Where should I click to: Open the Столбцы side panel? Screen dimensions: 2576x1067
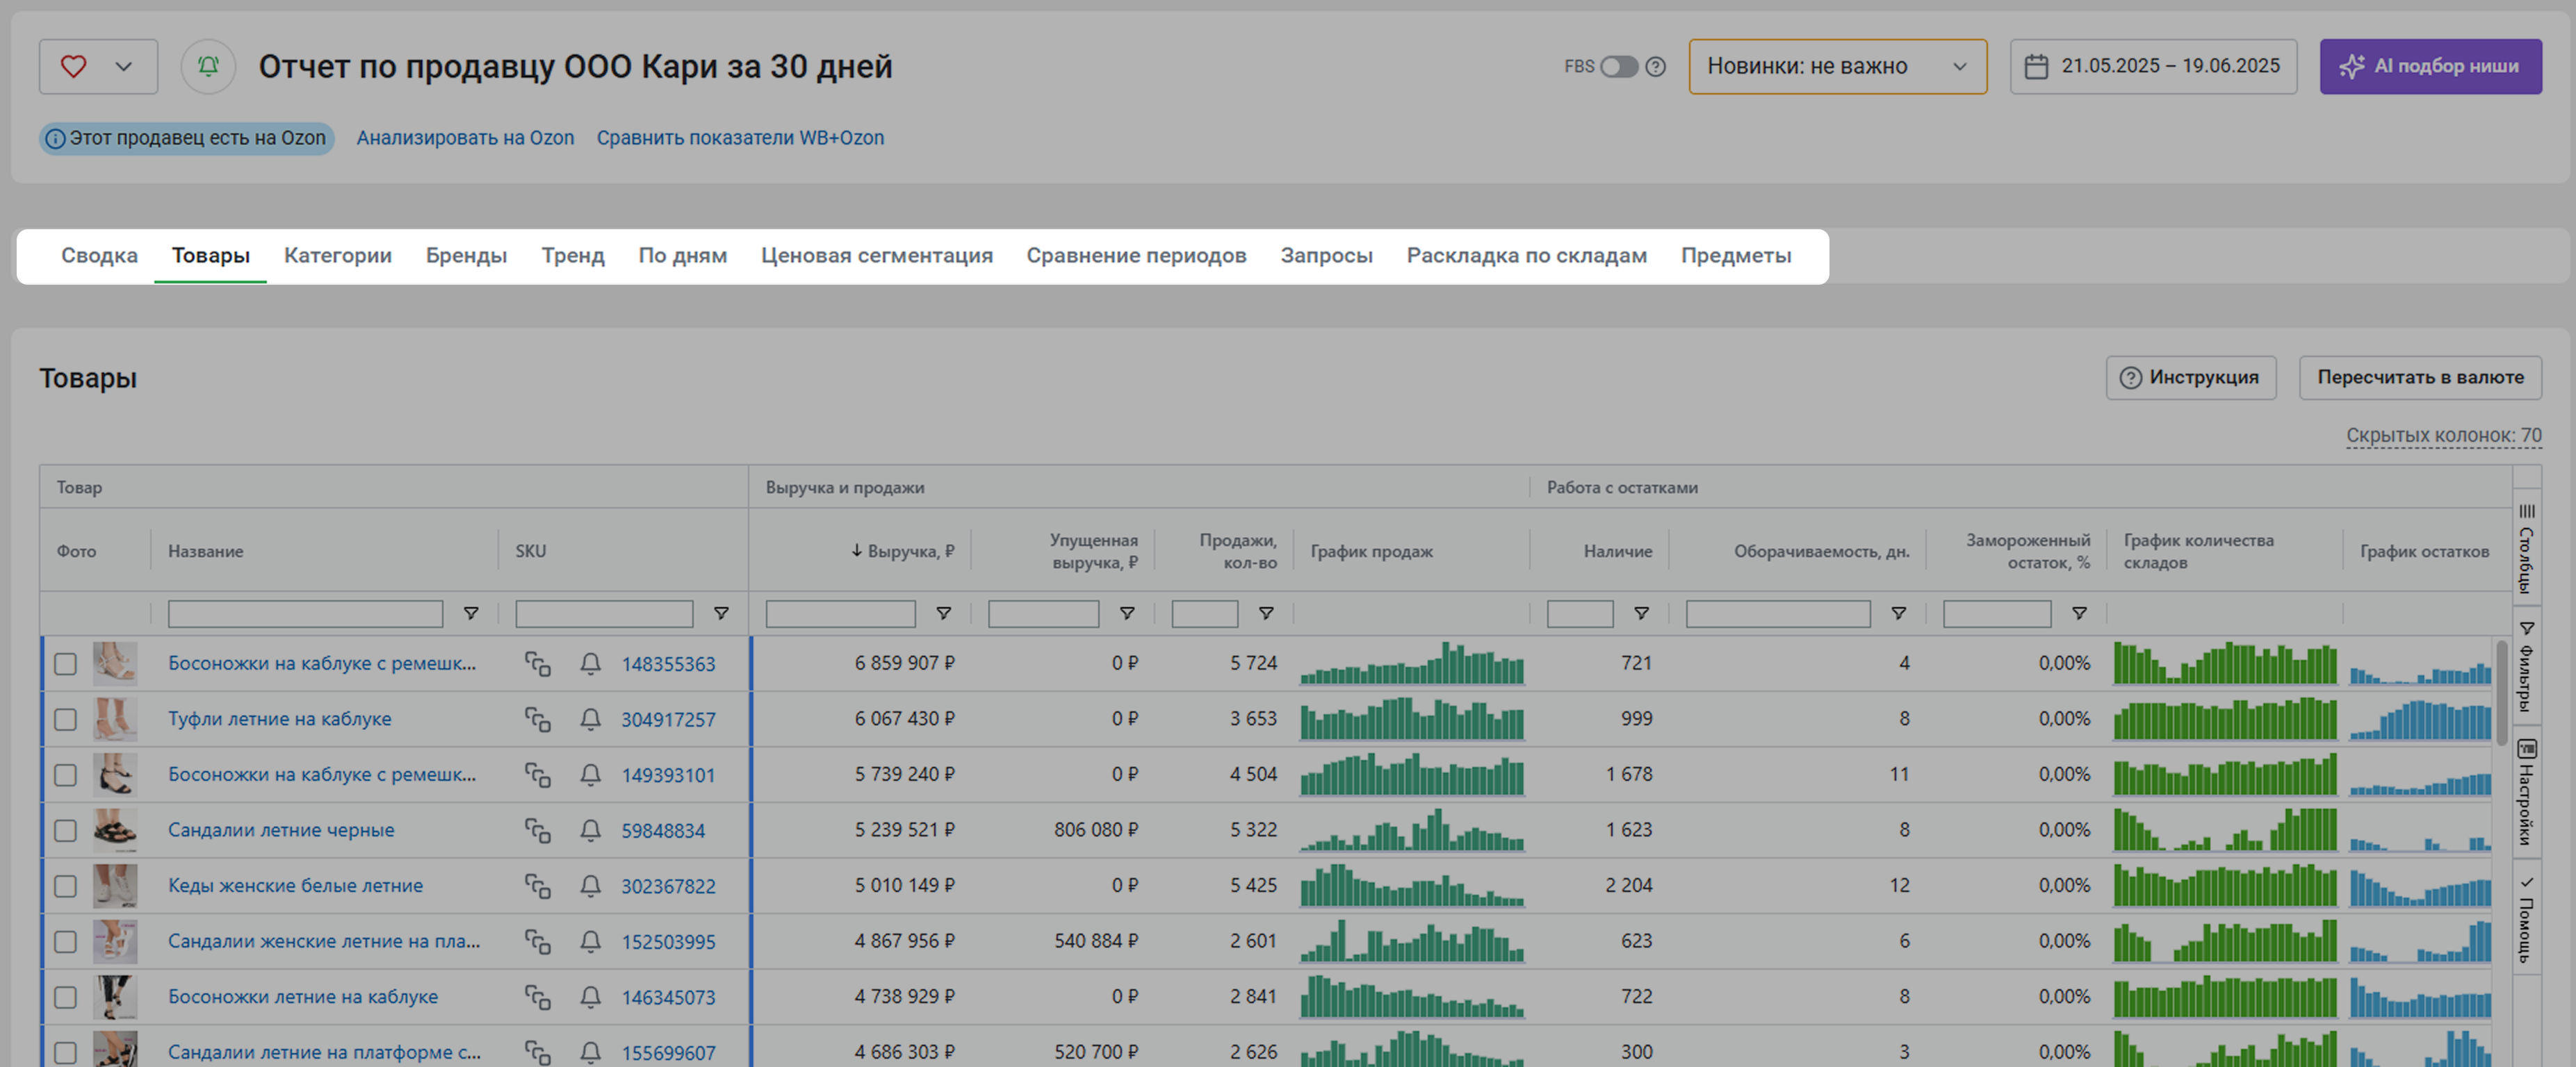[x=2526, y=547]
